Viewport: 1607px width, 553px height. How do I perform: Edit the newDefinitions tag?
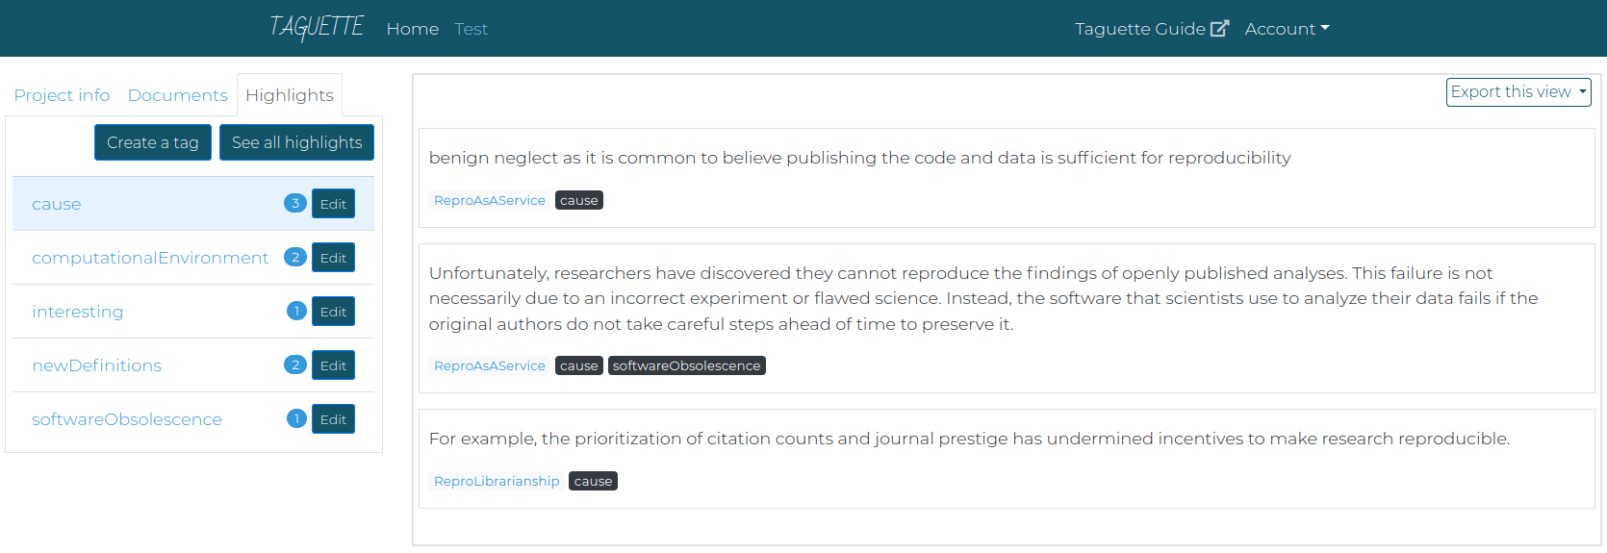tap(333, 365)
